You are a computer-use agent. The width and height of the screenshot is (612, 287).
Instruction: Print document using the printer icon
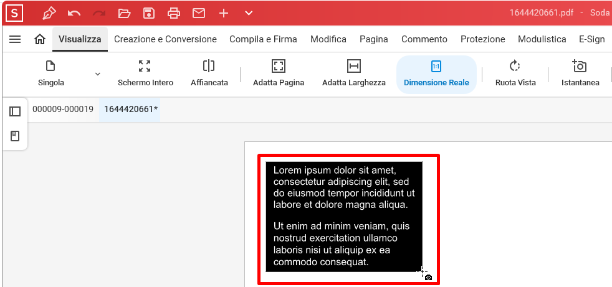(174, 13)
